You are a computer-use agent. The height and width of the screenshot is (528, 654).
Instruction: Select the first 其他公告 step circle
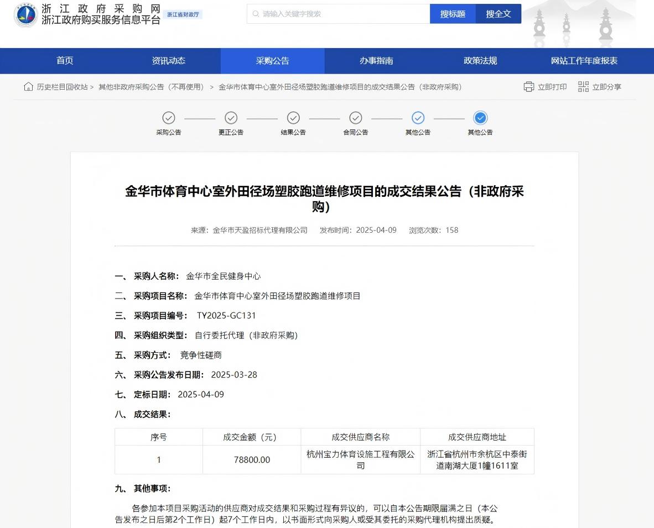click(418, 118)
